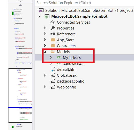Click the open Models folder icon

tap(53, 52)
